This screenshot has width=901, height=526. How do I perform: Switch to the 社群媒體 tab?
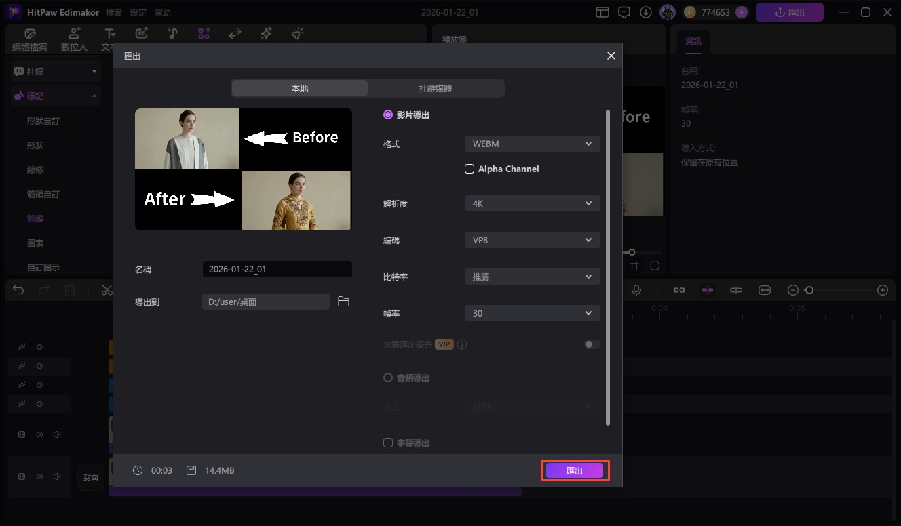tap(435, 88)
